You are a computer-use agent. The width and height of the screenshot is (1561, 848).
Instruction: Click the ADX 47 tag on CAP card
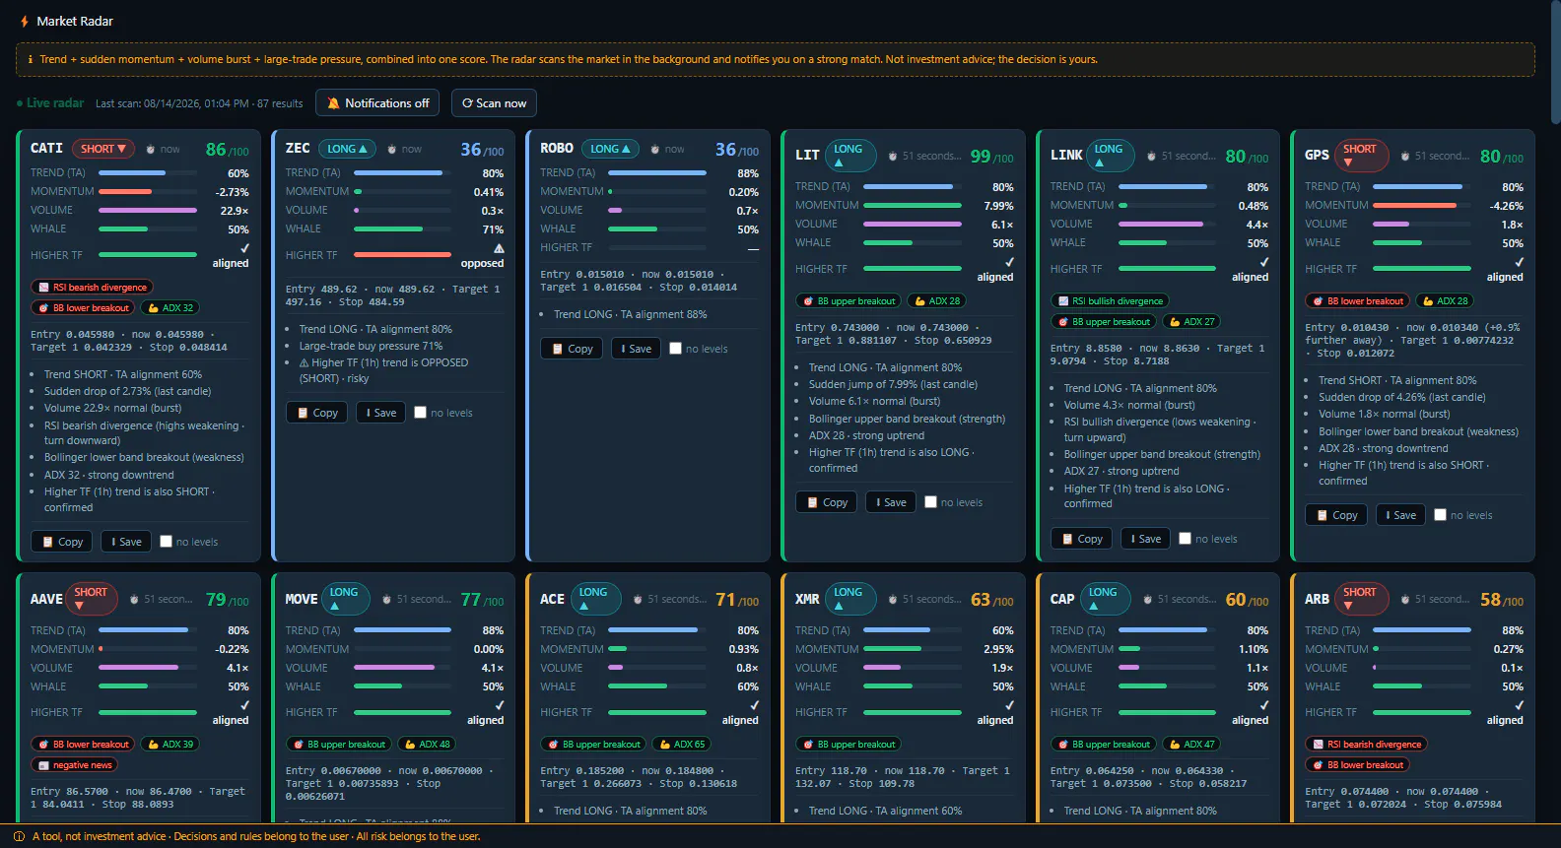pos(1191,745)
